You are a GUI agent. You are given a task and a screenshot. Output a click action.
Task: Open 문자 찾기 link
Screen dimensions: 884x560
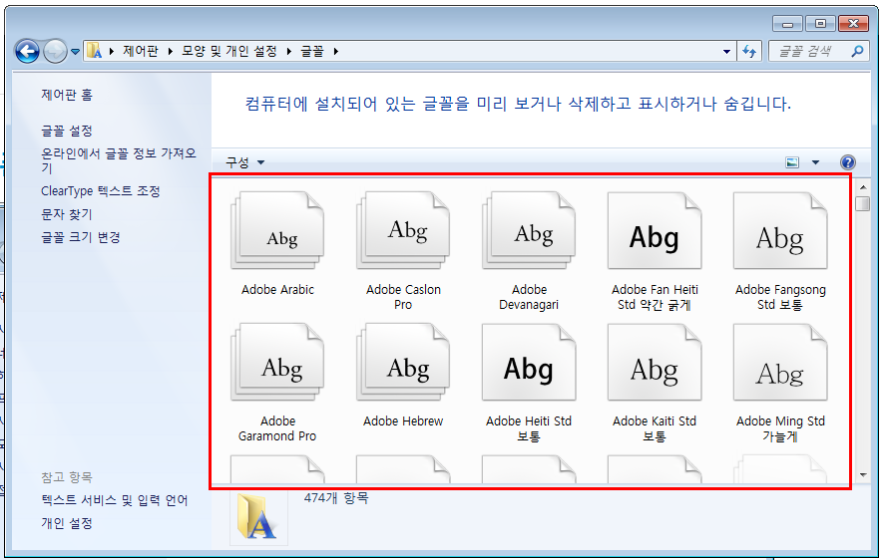click(x=66, y=214)
